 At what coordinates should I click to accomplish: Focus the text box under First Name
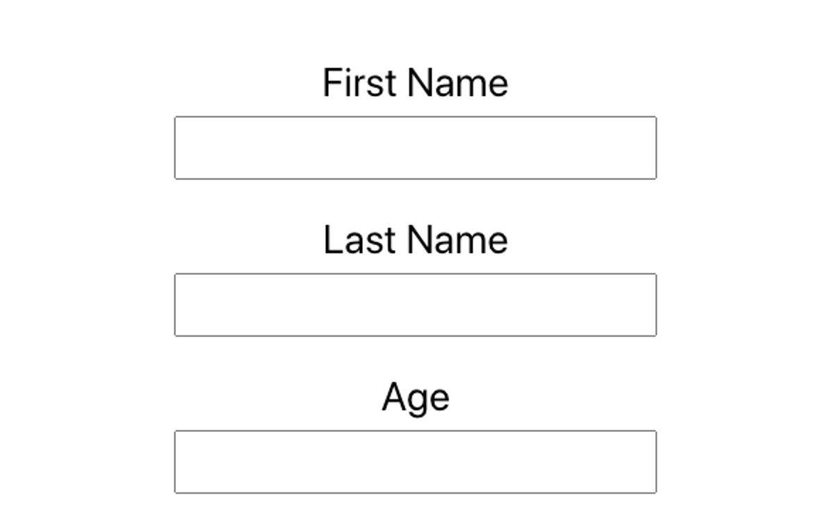(x=415, y=148)
